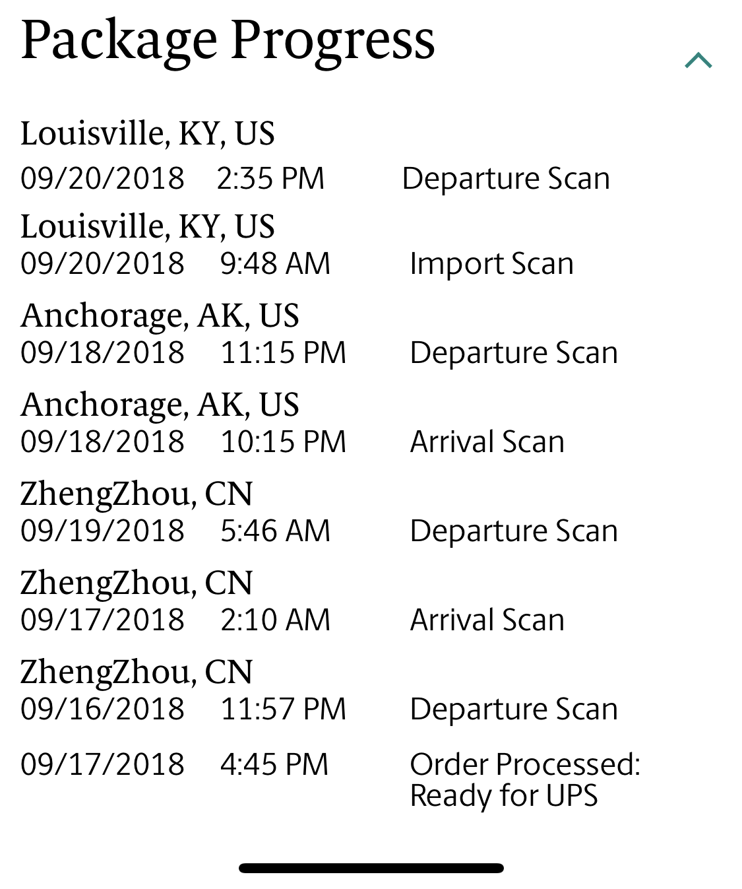Tap the second Louisville, KY, US location
Image resolution: width=742 pixels, height=889 pixels.
tap(148, 226)
